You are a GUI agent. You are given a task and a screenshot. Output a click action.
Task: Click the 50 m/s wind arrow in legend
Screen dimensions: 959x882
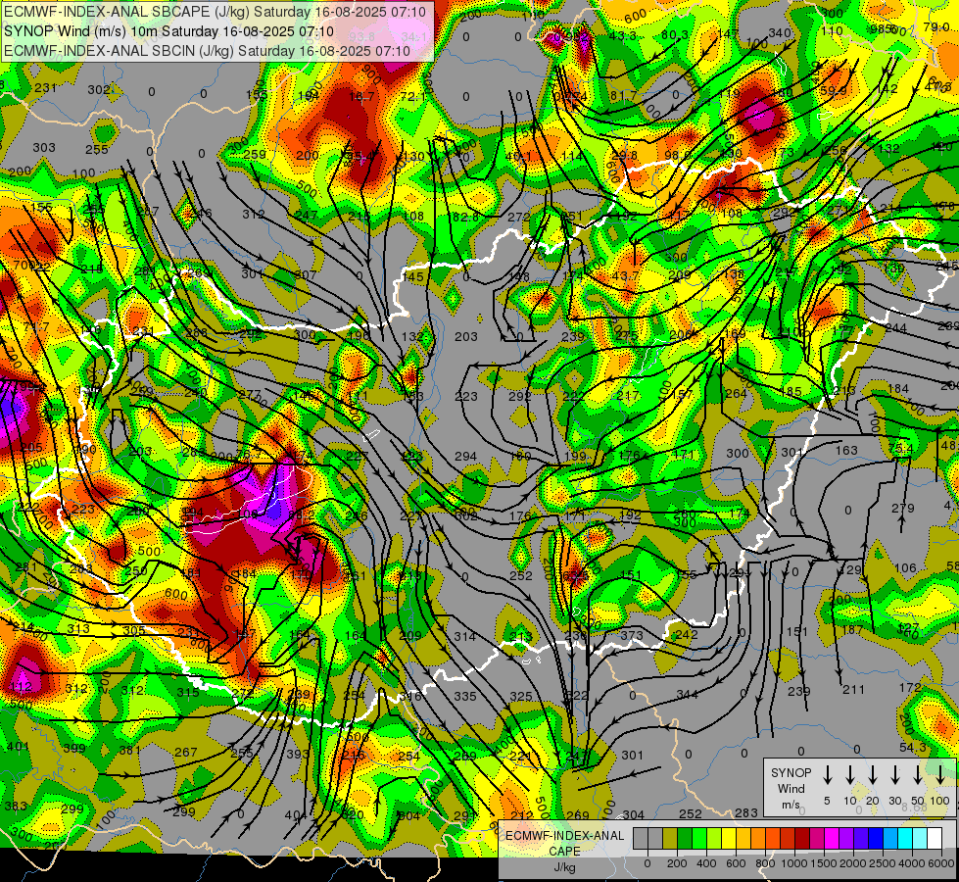(x=918, y=774)
